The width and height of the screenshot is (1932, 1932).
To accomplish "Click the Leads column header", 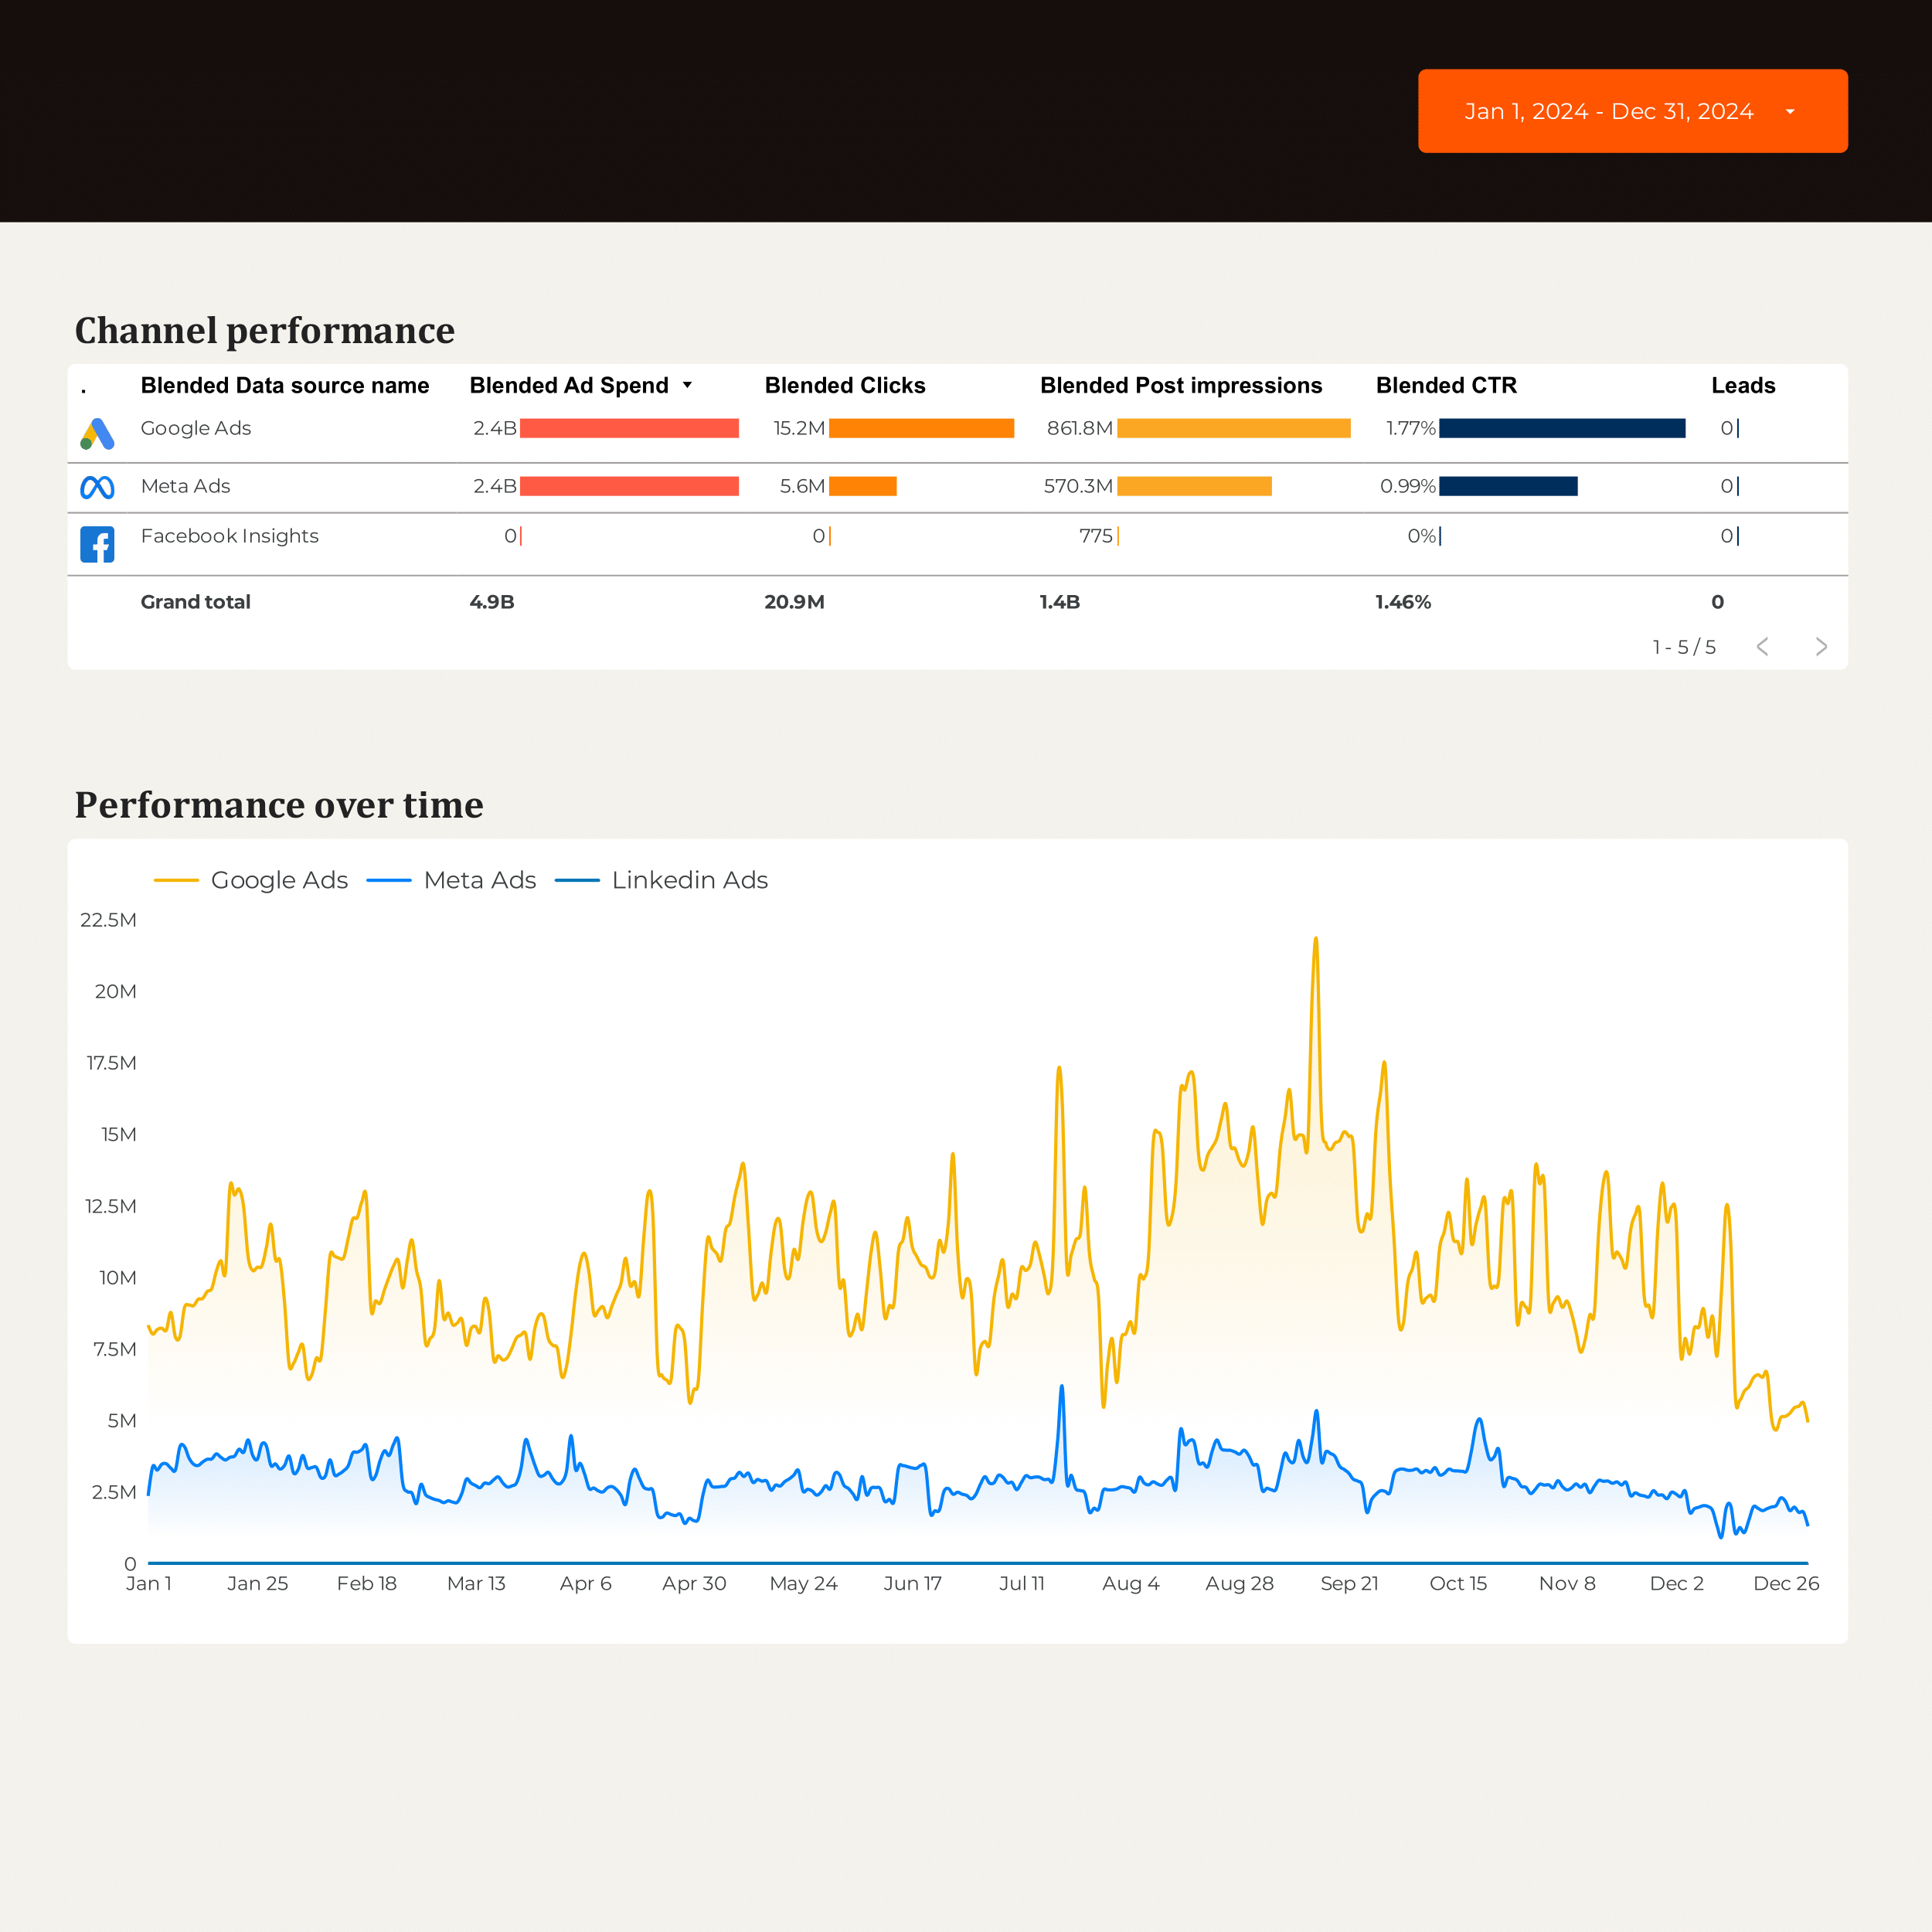I will point(1743,385).
